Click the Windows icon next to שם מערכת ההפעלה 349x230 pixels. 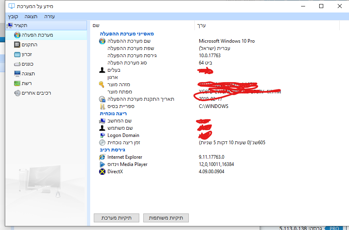(102, 41)
